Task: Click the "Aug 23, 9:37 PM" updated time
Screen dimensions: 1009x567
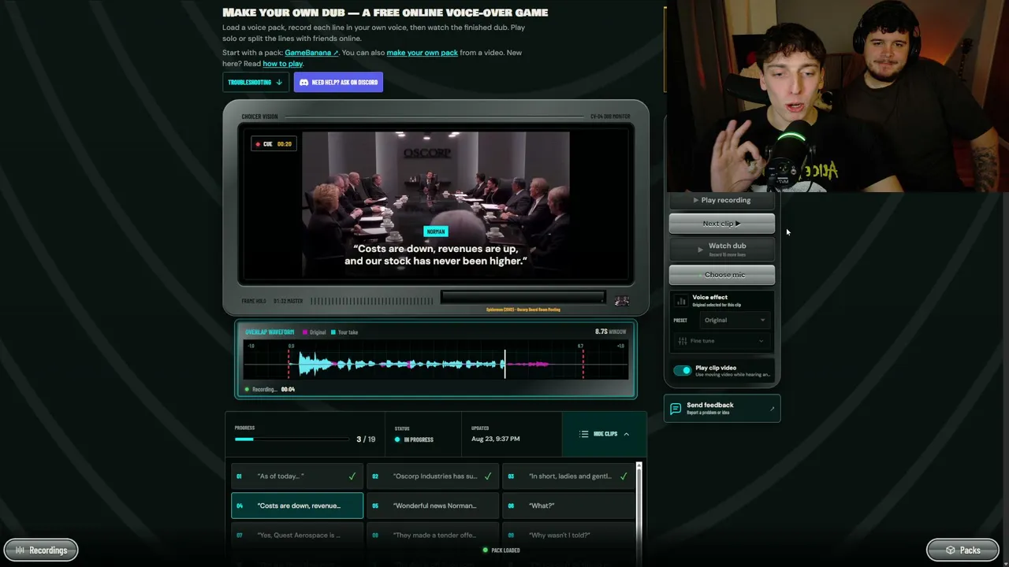Action: click(495, 439)
